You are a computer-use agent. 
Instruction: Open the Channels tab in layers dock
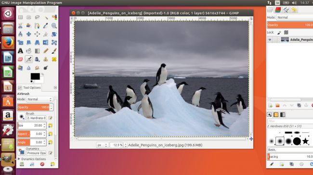point(278,10)
